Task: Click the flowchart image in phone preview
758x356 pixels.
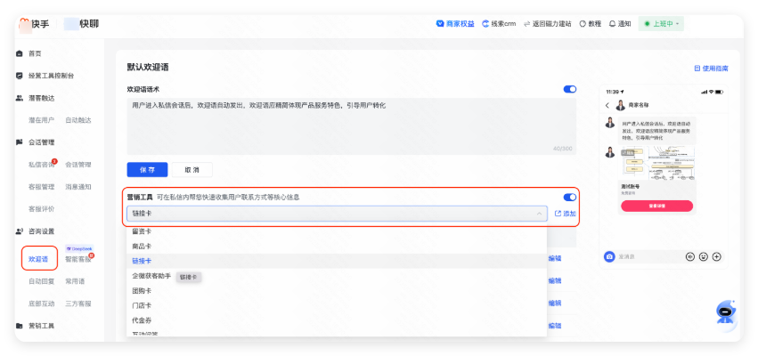Action: coord(658,163)
